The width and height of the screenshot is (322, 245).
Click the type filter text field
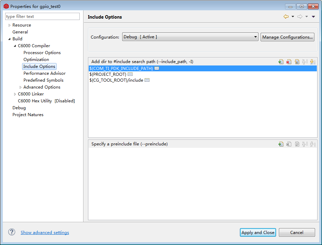tap(42, 17)
